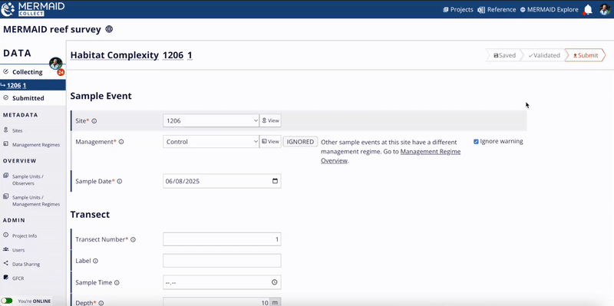The width and height of the screenshot is (614, 306).
Task: Open the Site dropdown showing 1206
Action: coord(211,120)
